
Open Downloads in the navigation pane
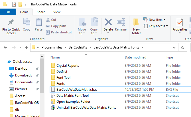23,75
